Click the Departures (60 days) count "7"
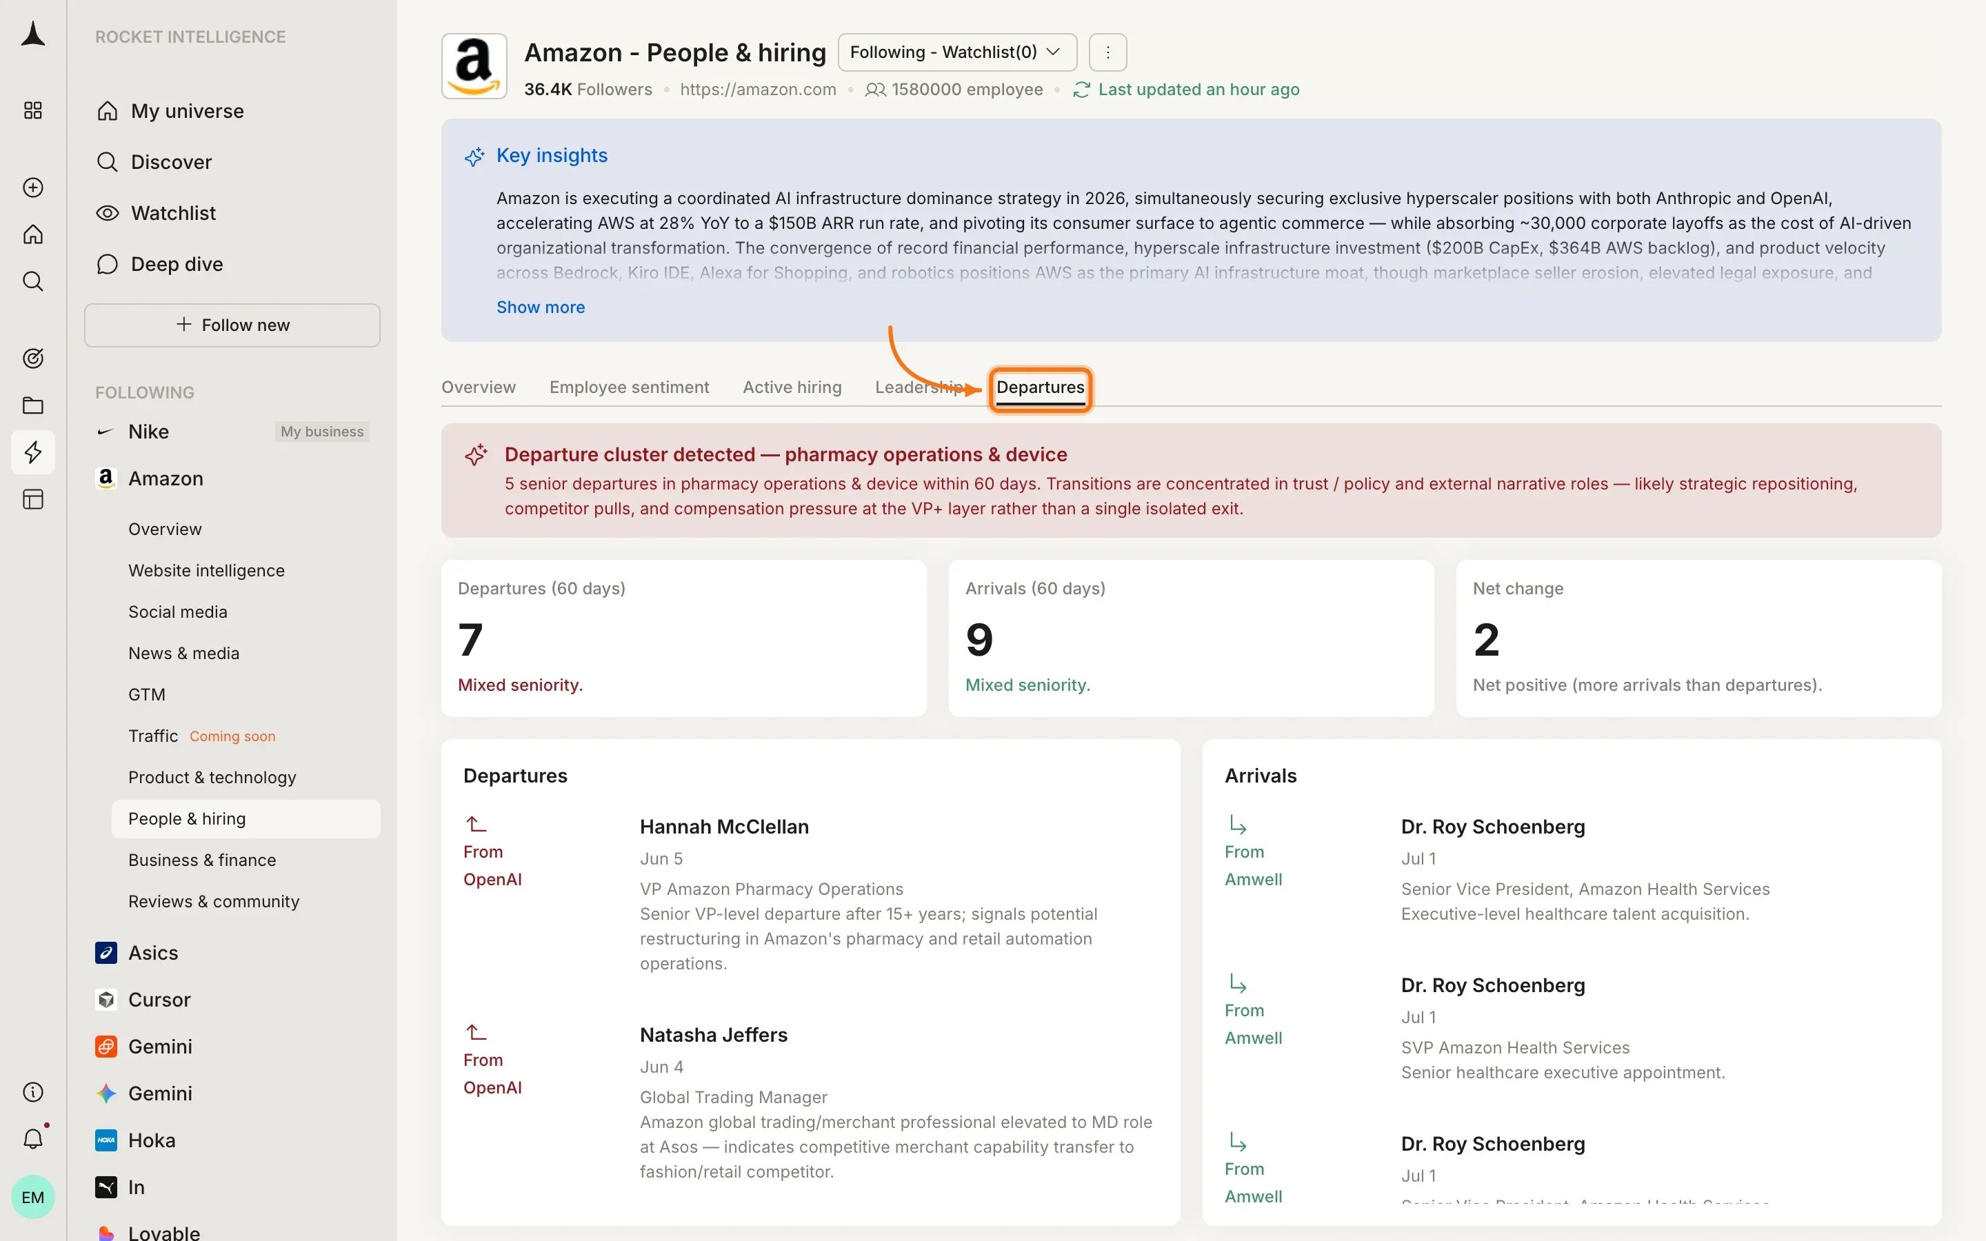1986x1241 pixels. tap(470, 639)
